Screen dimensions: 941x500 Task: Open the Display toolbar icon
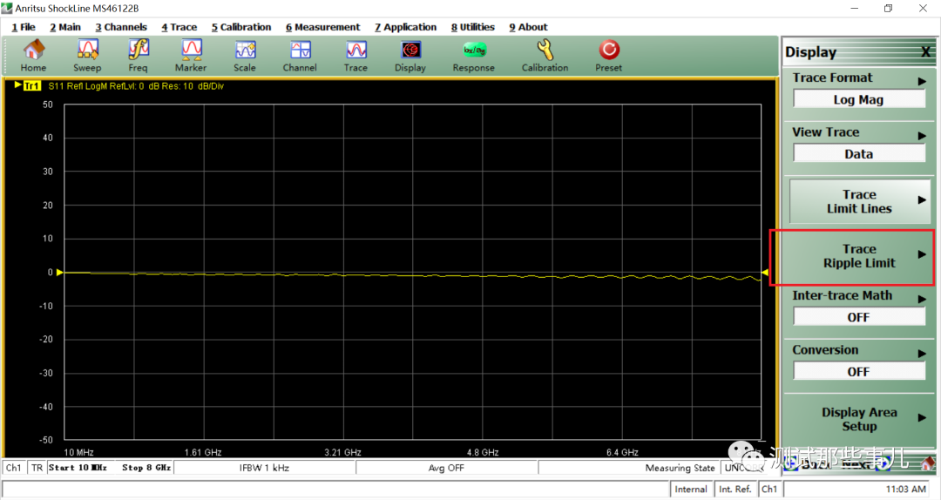click(x=410, y=55)
